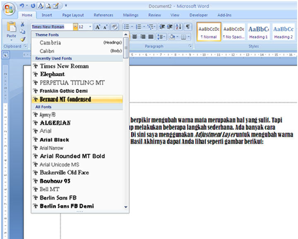Switch to the Page Layout tab

(x=73, y=15)
